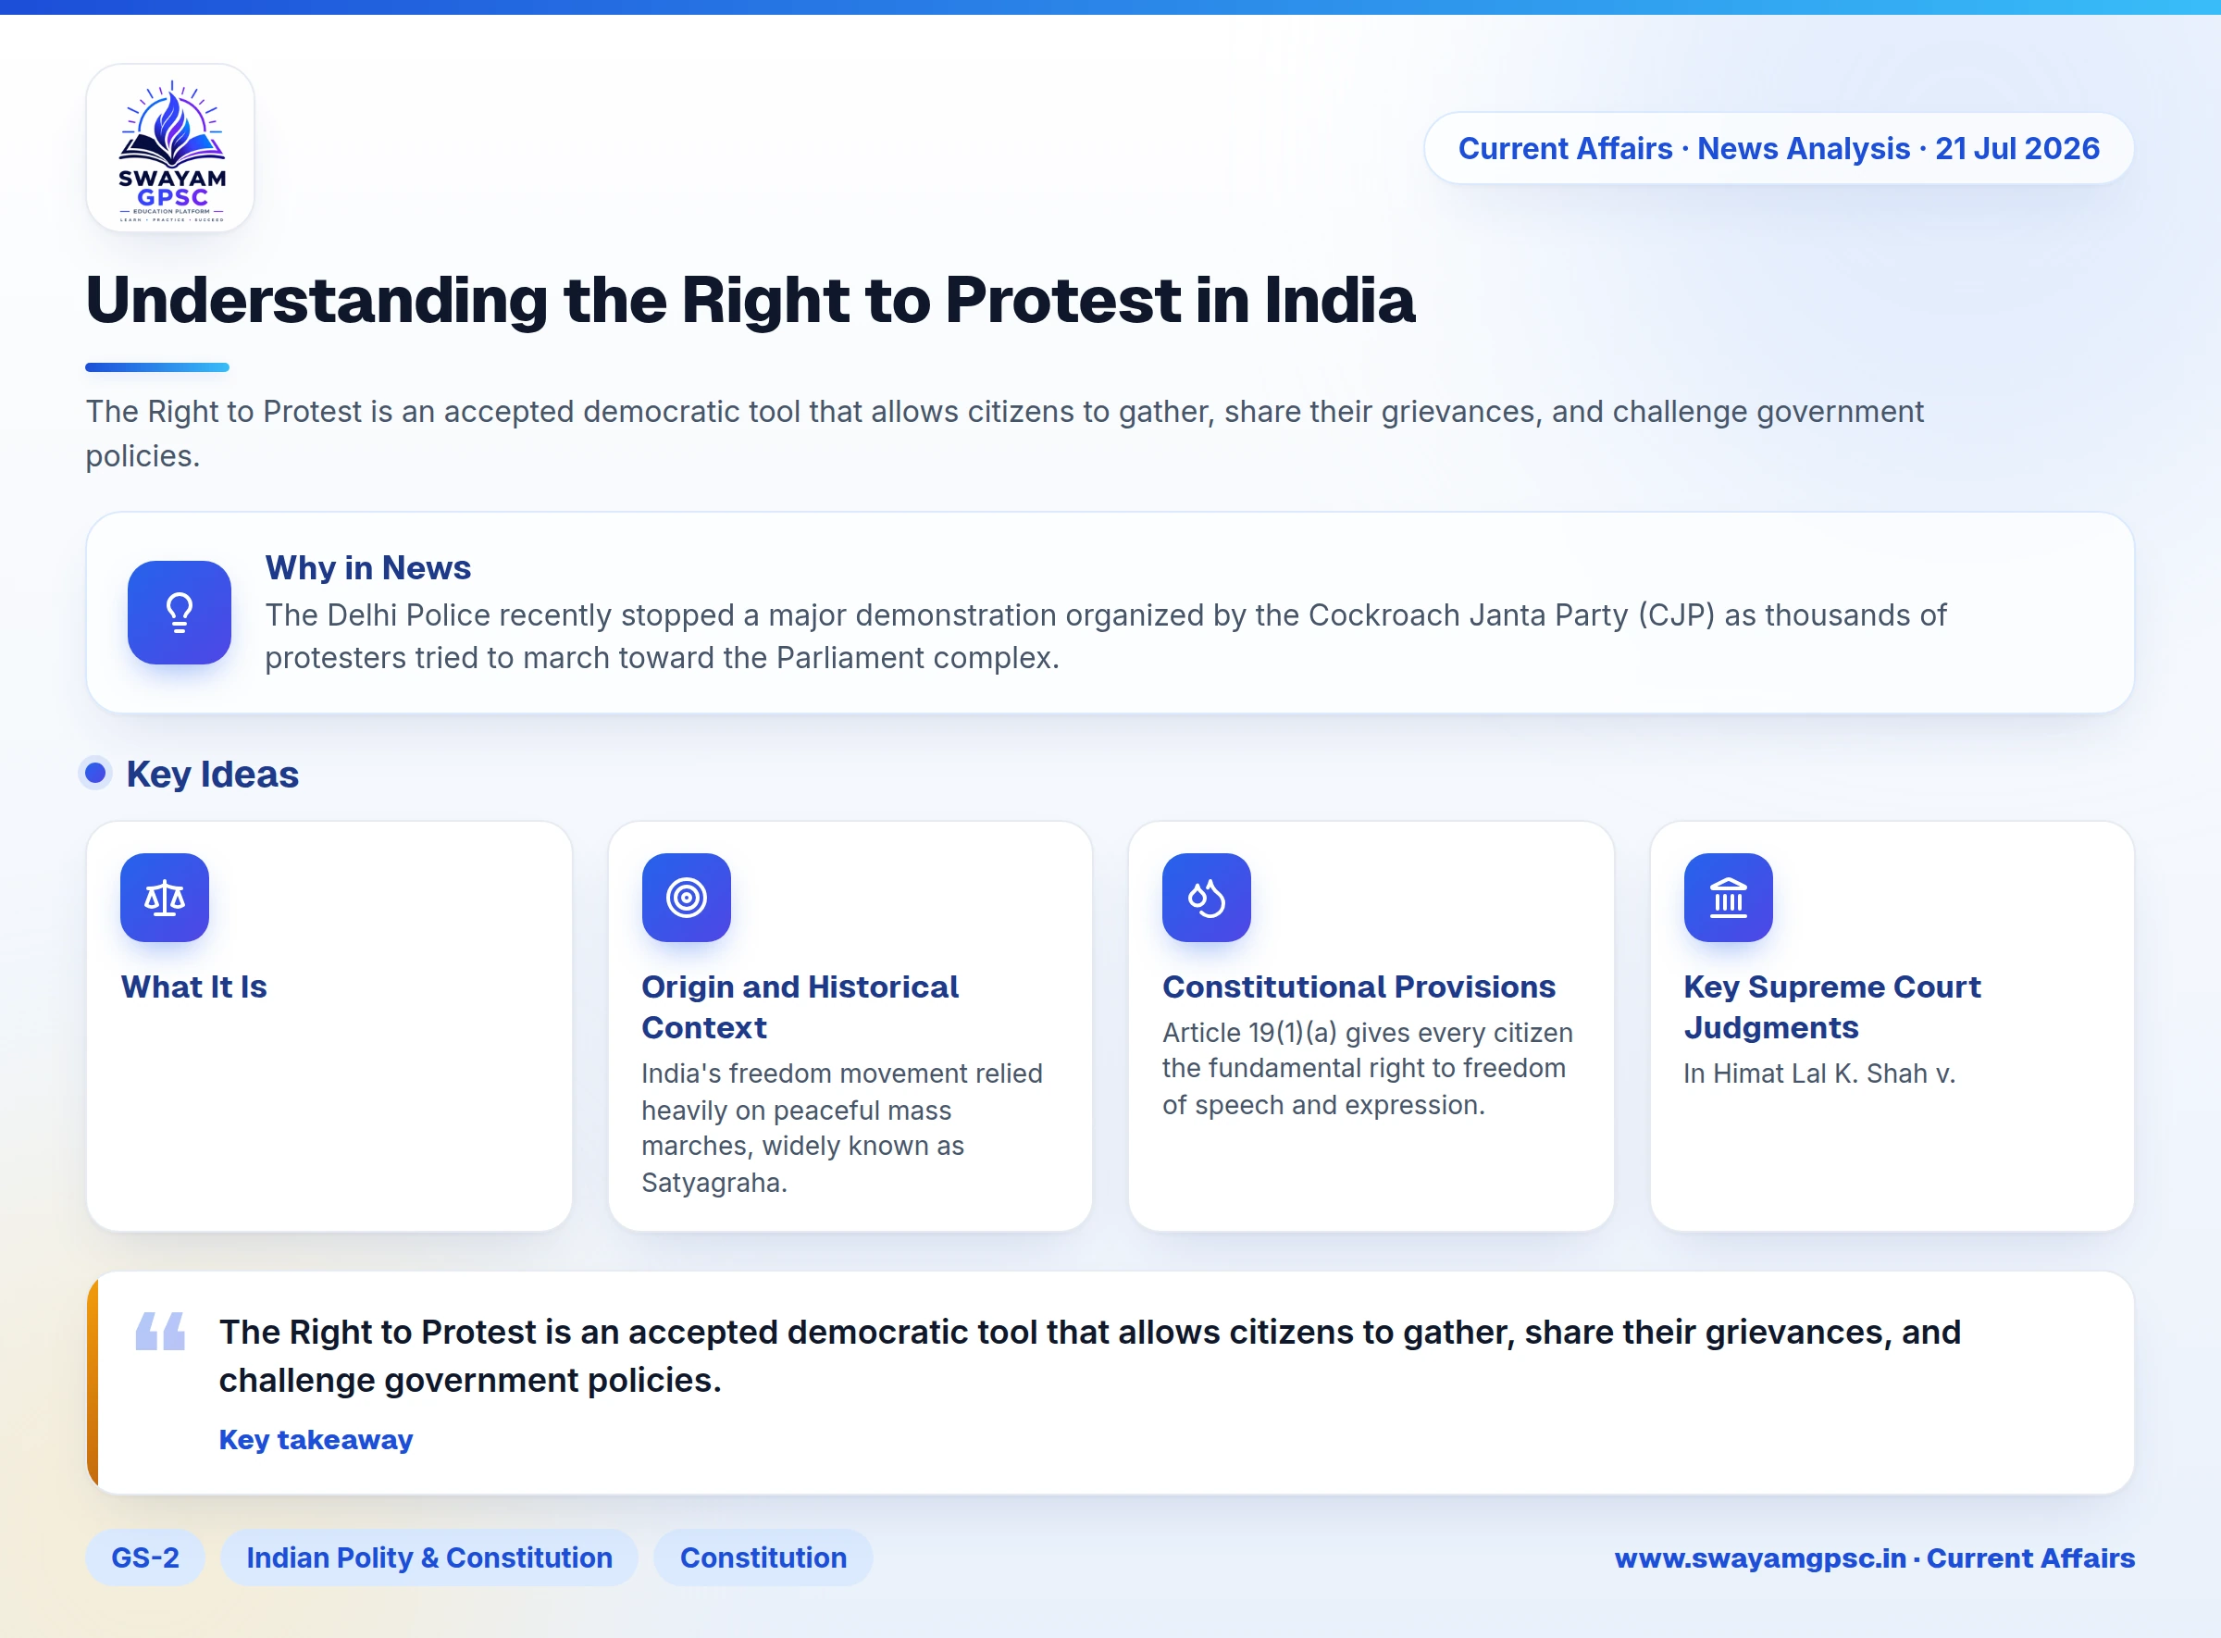Select the Constitution tag
This screenshot has height=1638, width=2221.
tap(763, 1557)
